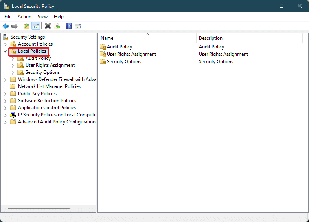Click Windows Defender Firewall folder icon

pos(13,79)
